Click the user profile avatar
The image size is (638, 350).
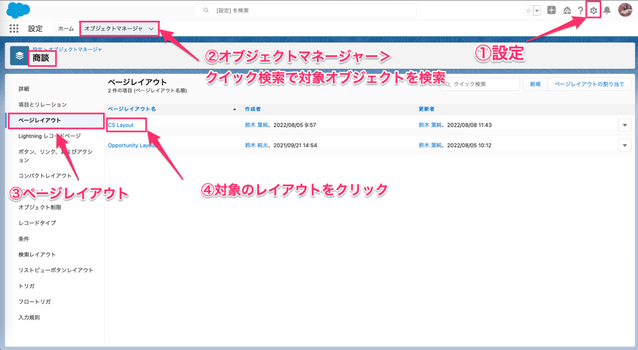[625, 10]
